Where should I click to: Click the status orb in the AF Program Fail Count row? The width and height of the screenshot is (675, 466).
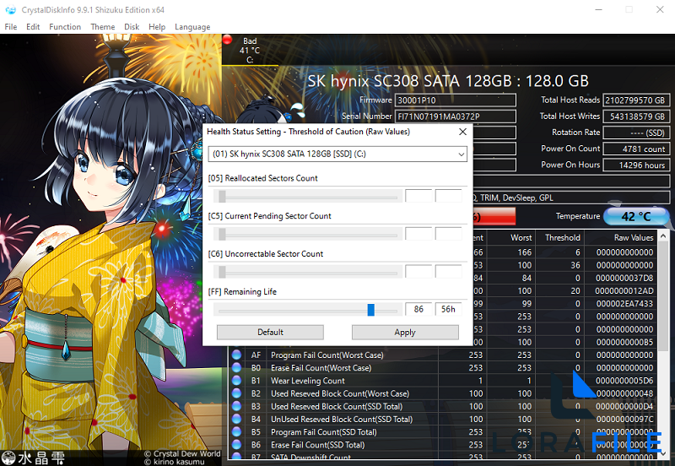coord(236,355)
